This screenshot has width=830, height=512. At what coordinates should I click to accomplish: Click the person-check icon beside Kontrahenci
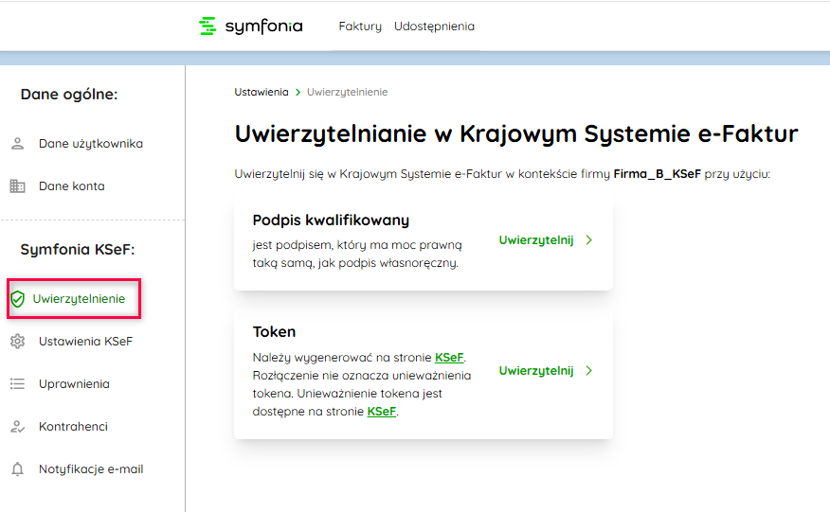tap(17, 427)
